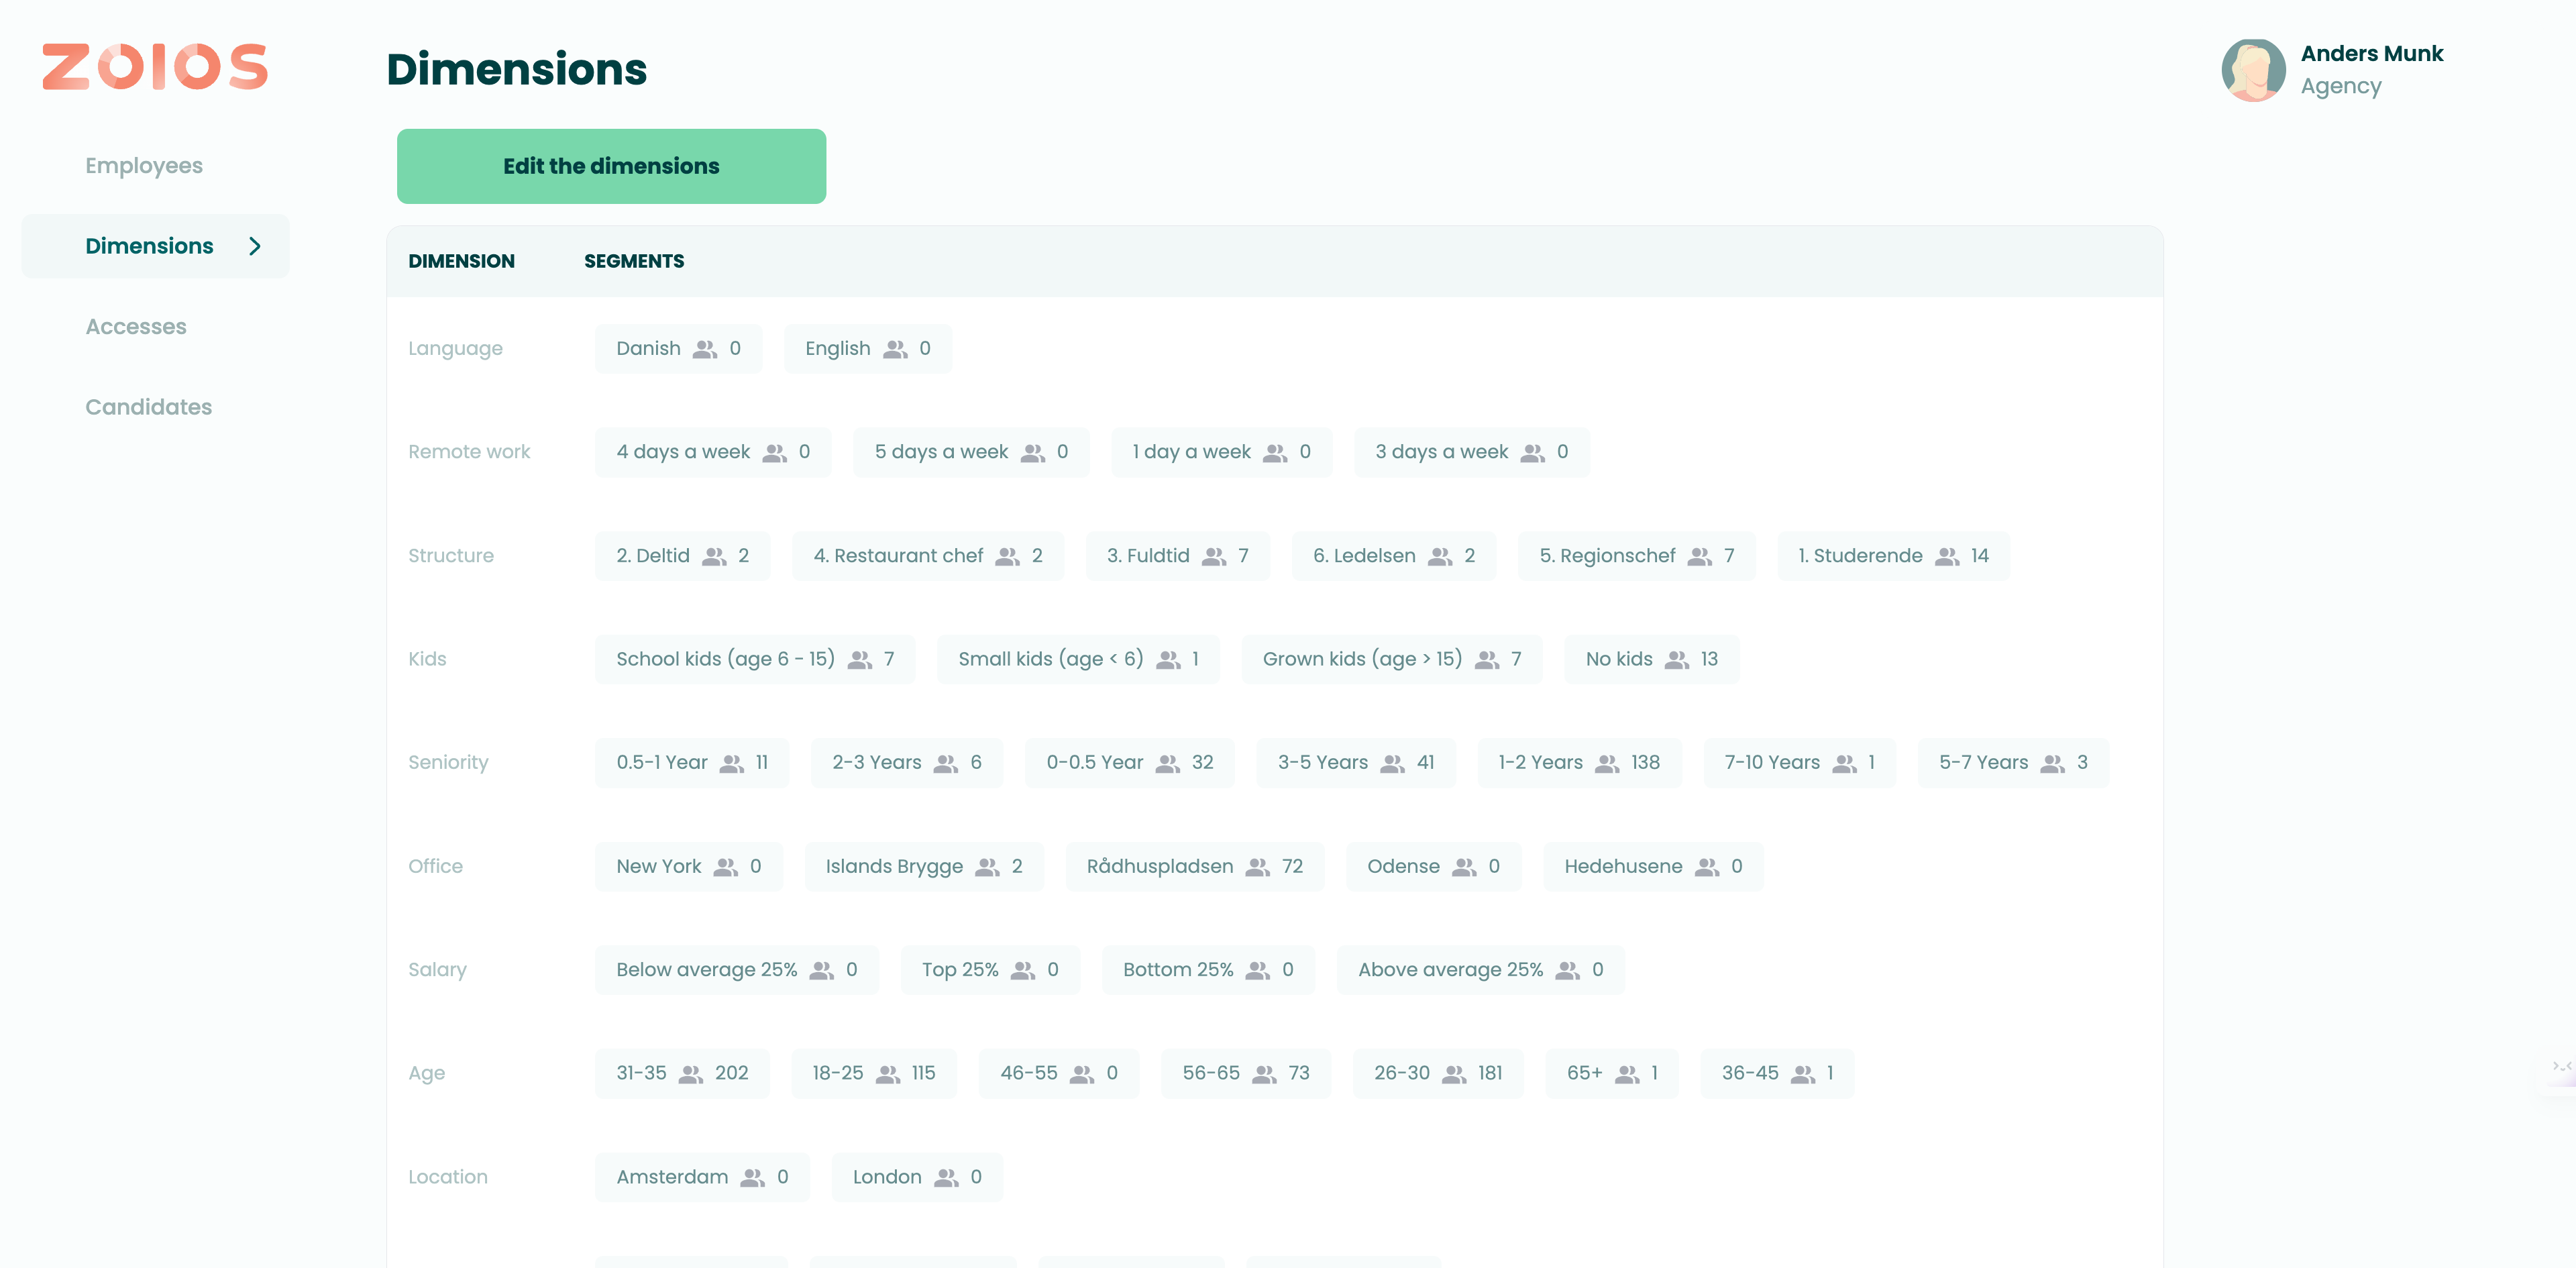Image resolution: width=2576 pixels, height=1268 pixels.
Task: Expand the Structure dimension segments
Action: tap(451, 553)
